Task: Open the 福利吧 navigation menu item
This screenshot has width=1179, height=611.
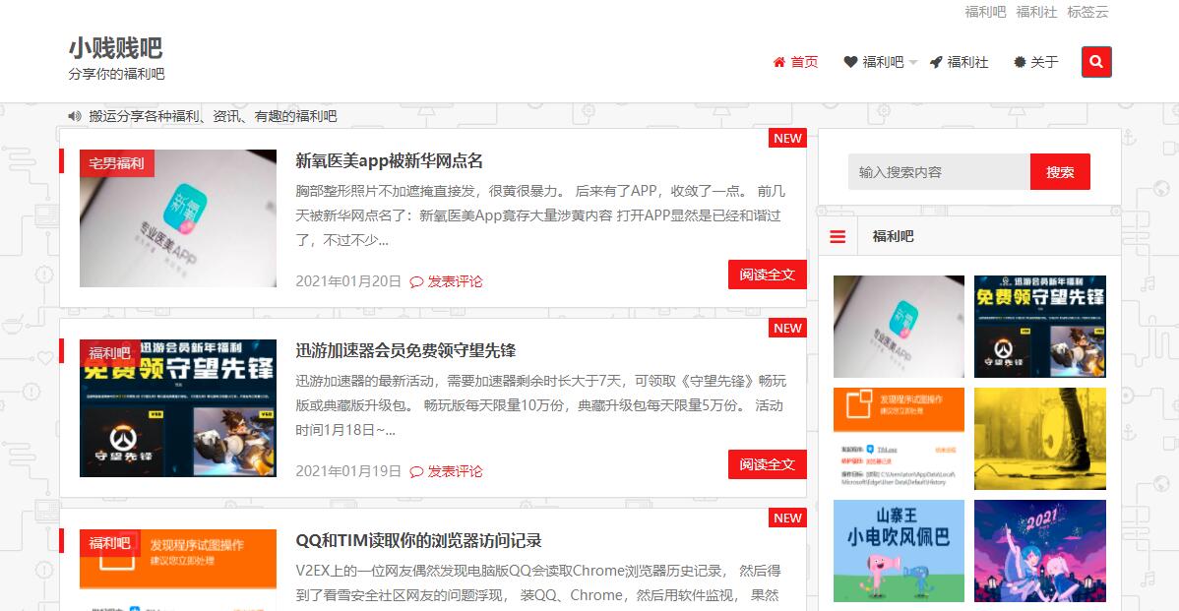Action: pyautogui.click(x=883, y=62)
